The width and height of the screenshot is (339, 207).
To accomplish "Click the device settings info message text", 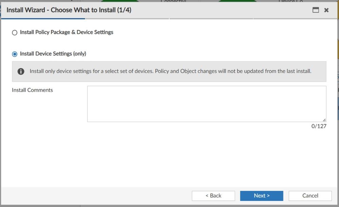I will [170, 71].
